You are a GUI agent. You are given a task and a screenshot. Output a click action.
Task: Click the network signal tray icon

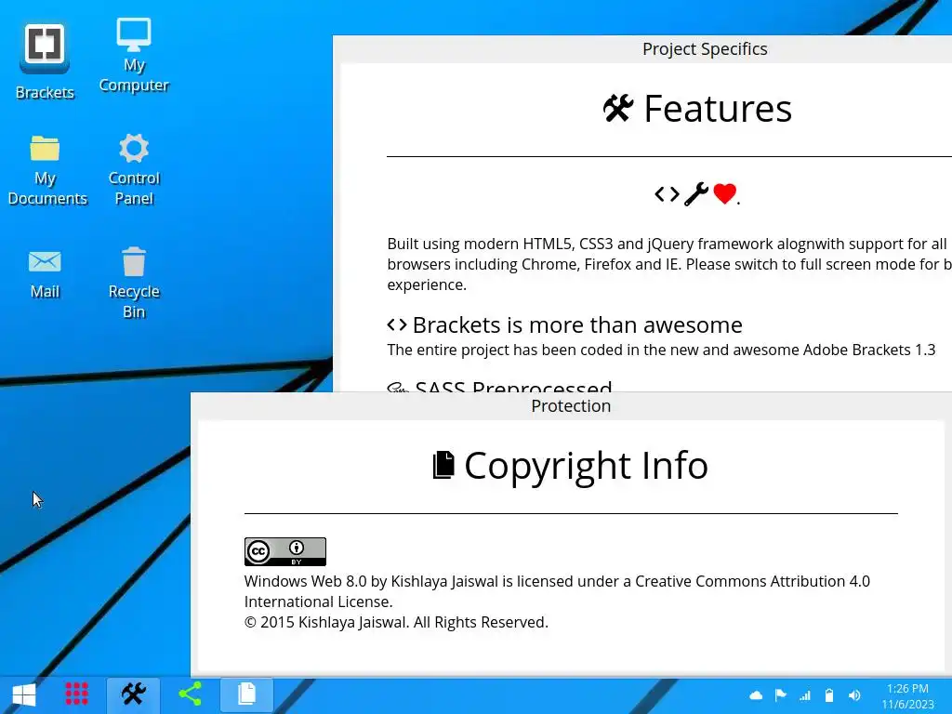pyautogui.click(x=805, y=695)
